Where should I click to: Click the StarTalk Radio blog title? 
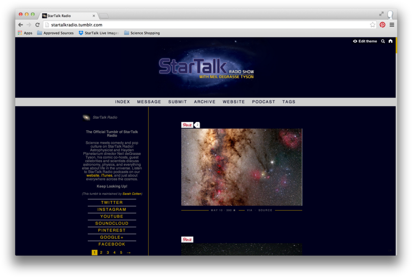[x=105, y=118]
